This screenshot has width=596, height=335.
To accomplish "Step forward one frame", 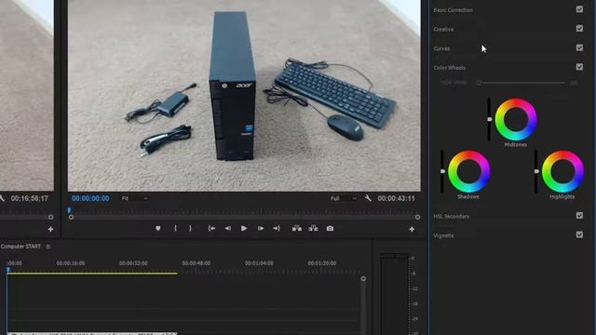I will pos(261,228).
